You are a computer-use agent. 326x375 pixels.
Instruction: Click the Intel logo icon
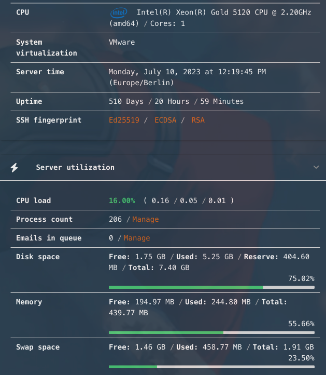pyautogui.click(x=119, y=12)
